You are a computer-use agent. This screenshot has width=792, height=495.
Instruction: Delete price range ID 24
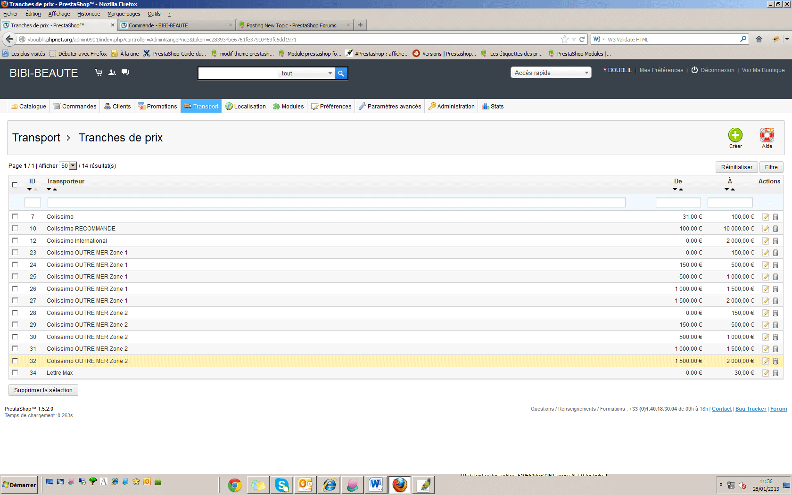point(775,265)
